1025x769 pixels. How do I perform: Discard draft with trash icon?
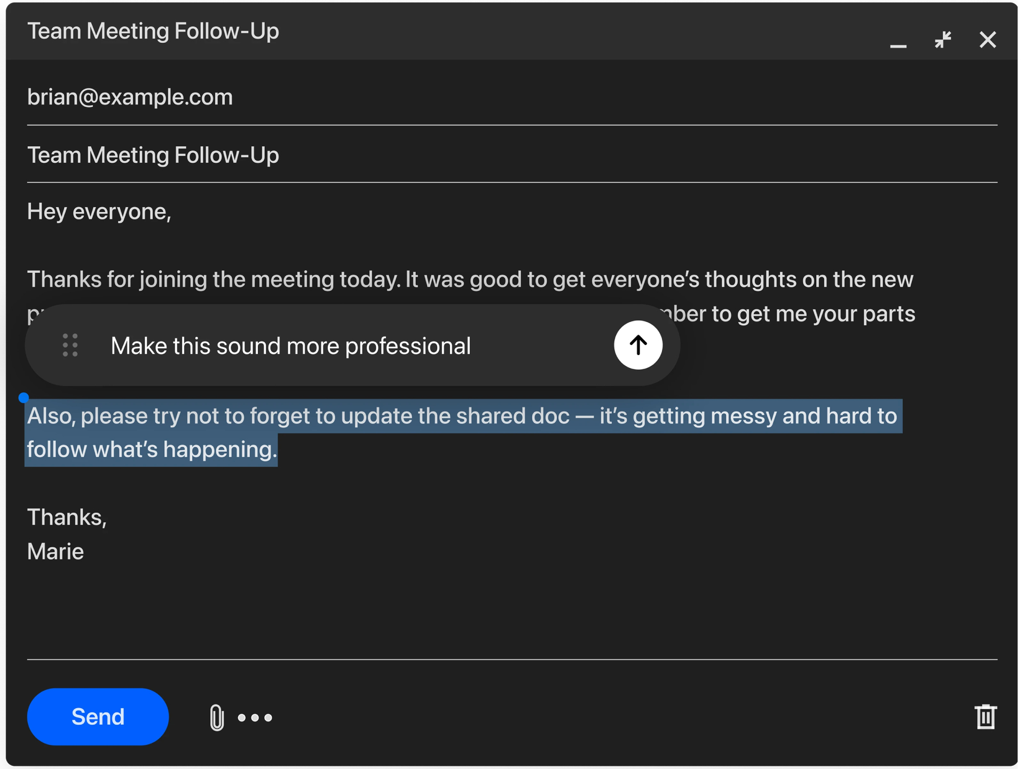point(985,717)
